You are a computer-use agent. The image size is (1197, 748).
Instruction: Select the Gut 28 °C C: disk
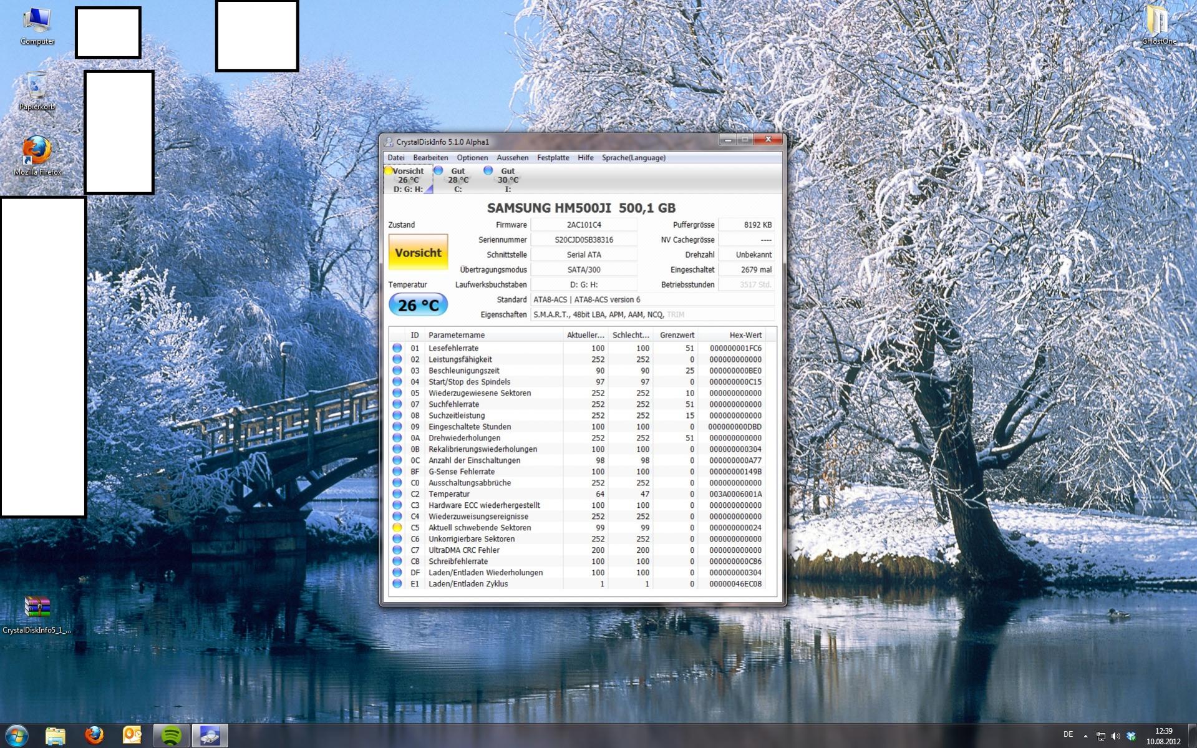pos(458,180)
